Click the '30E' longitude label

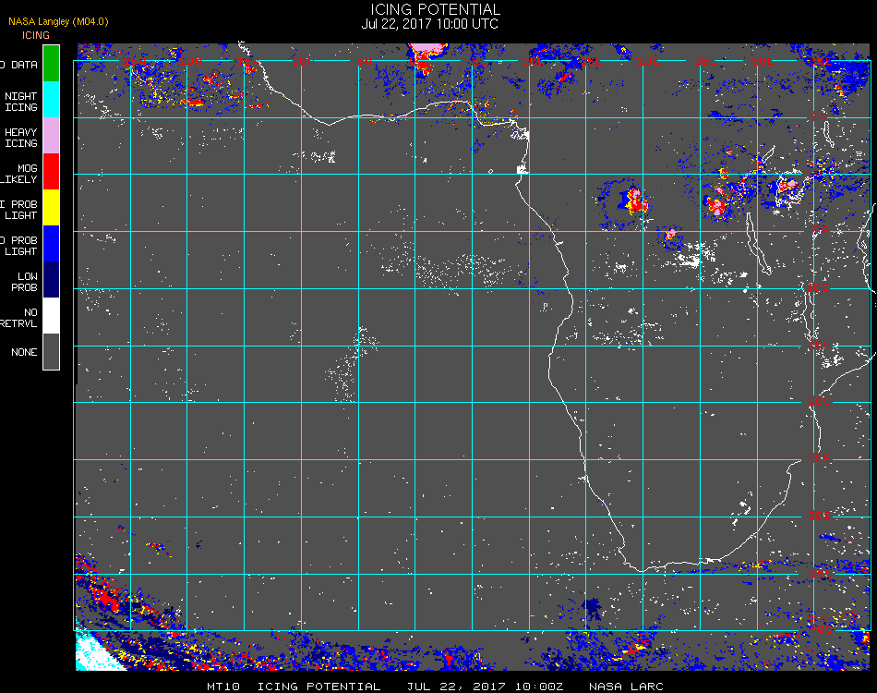tap(763, 60)
